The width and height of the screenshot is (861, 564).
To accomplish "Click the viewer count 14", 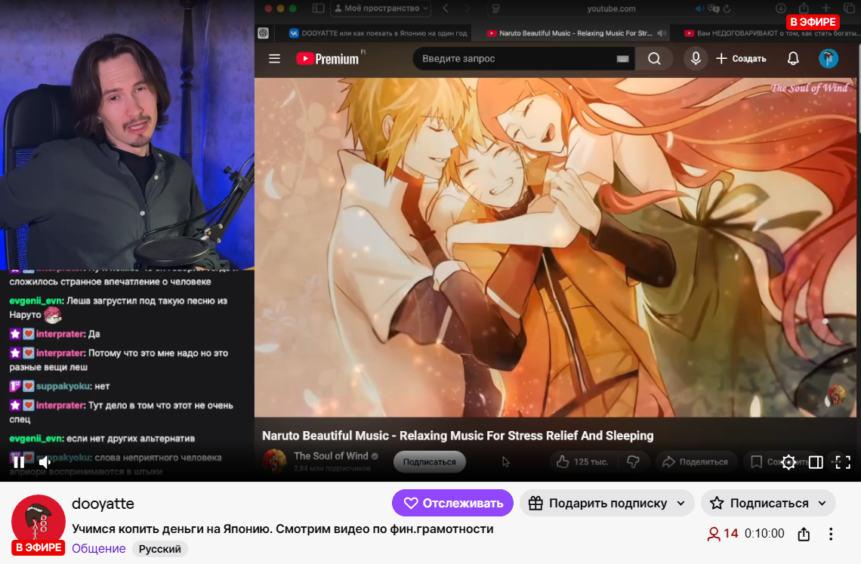I will coord(724,534).
